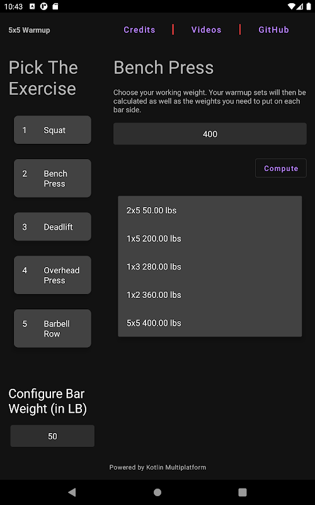Tap the Android home circle icon

pyautogui.click(x=157, y=492)
